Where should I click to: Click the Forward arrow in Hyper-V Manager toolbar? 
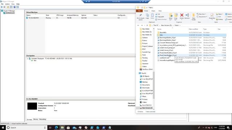[4, 7]
